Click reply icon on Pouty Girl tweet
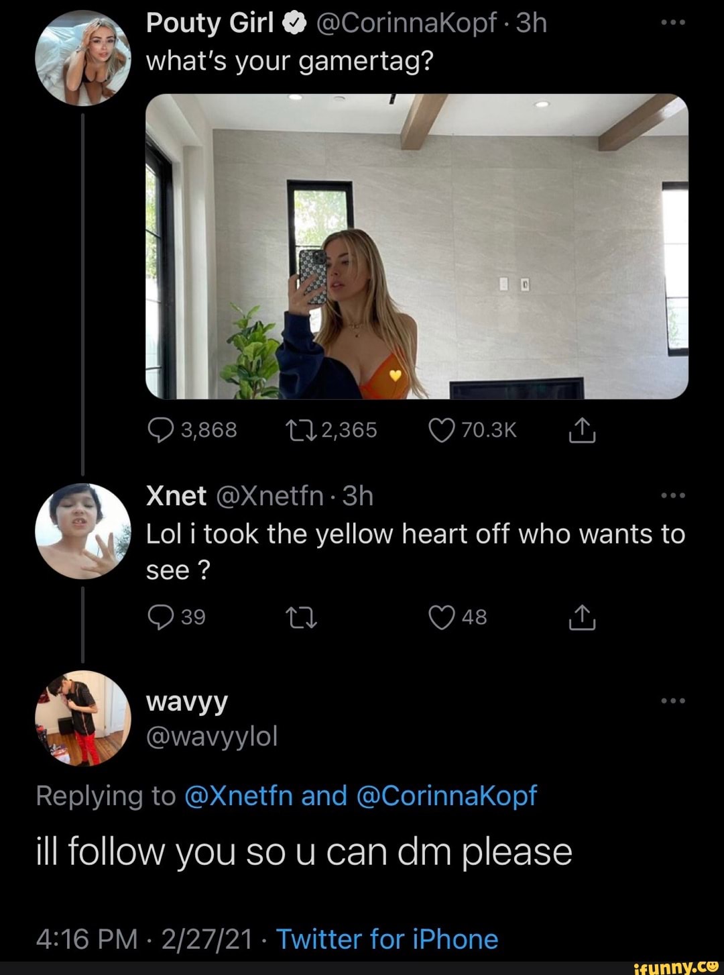Viewport: 724px width, 975px height. click(161, 430)
